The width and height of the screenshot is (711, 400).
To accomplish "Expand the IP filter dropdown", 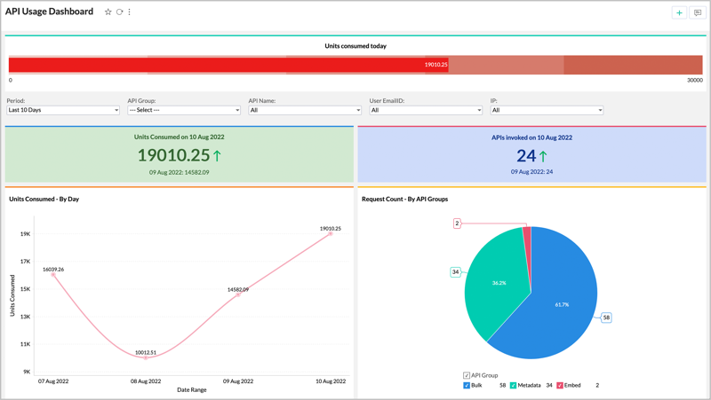I will tap(547, 110).
